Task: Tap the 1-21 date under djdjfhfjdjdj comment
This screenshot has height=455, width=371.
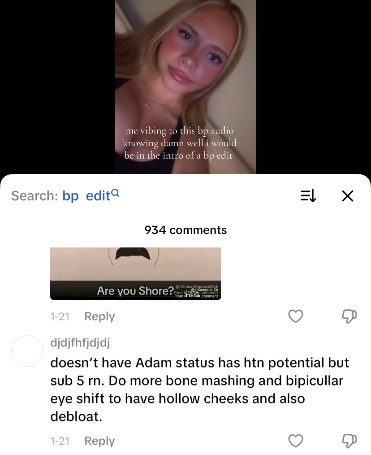Action: click(60, 441)
